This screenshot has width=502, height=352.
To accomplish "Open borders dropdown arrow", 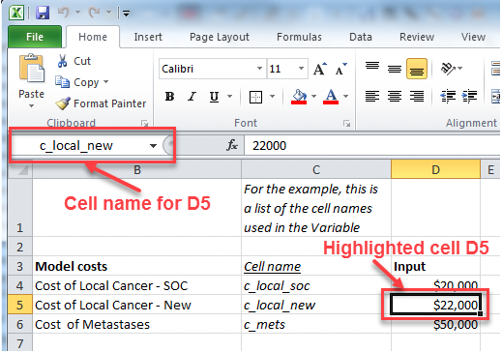I will [x=273, y=96].
